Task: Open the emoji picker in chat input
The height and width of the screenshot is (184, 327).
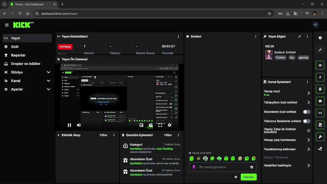Action: (252, 167)
